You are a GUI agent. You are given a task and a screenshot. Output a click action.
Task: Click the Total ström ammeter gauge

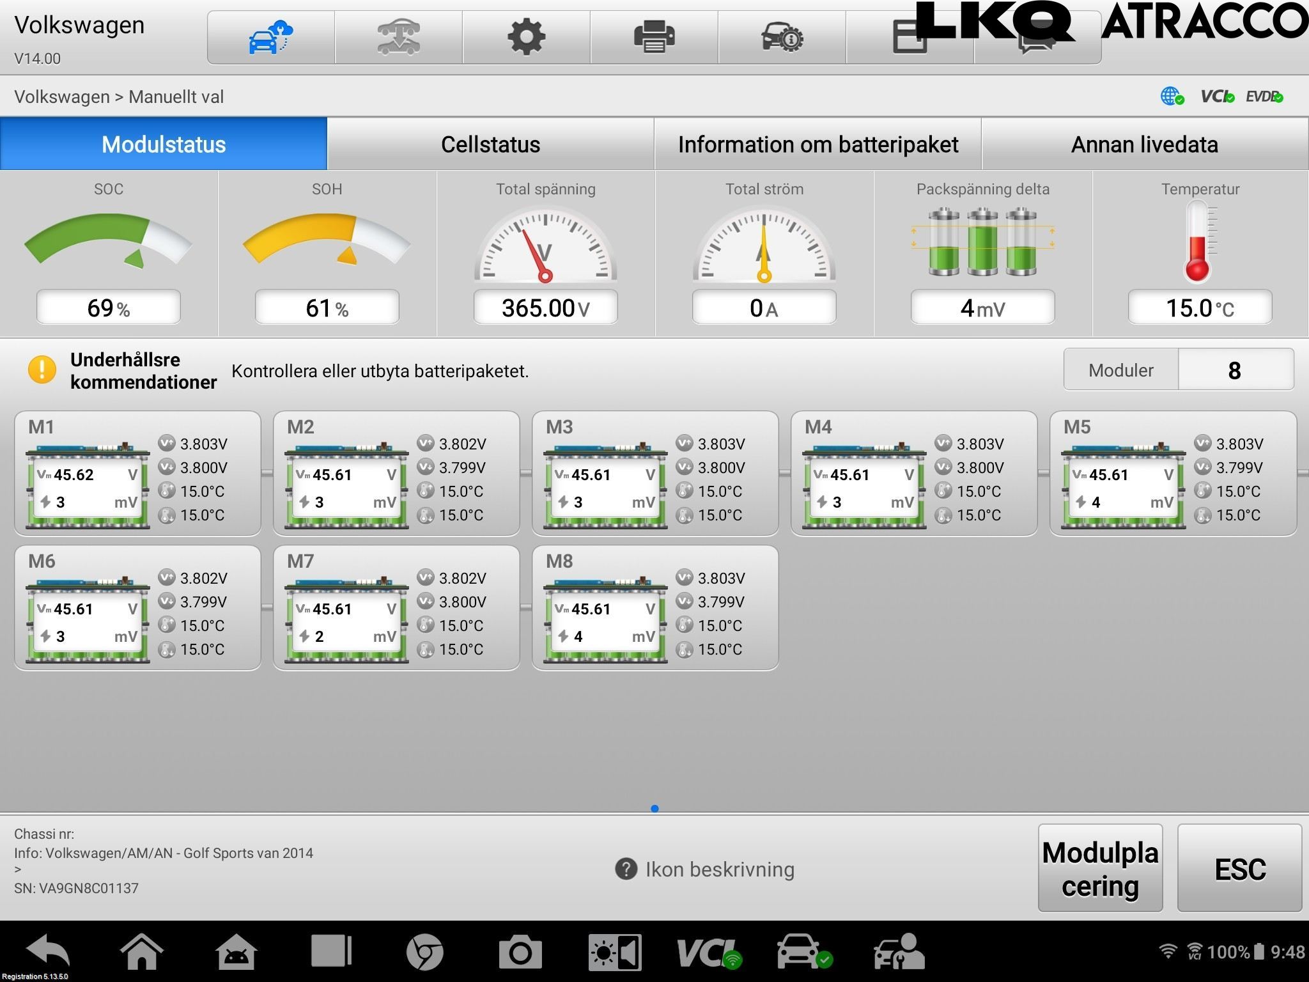coord(764,244)
